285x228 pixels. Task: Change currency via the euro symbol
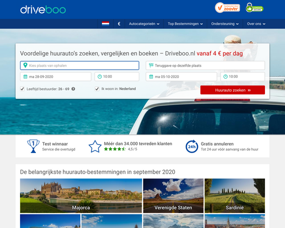119,24
